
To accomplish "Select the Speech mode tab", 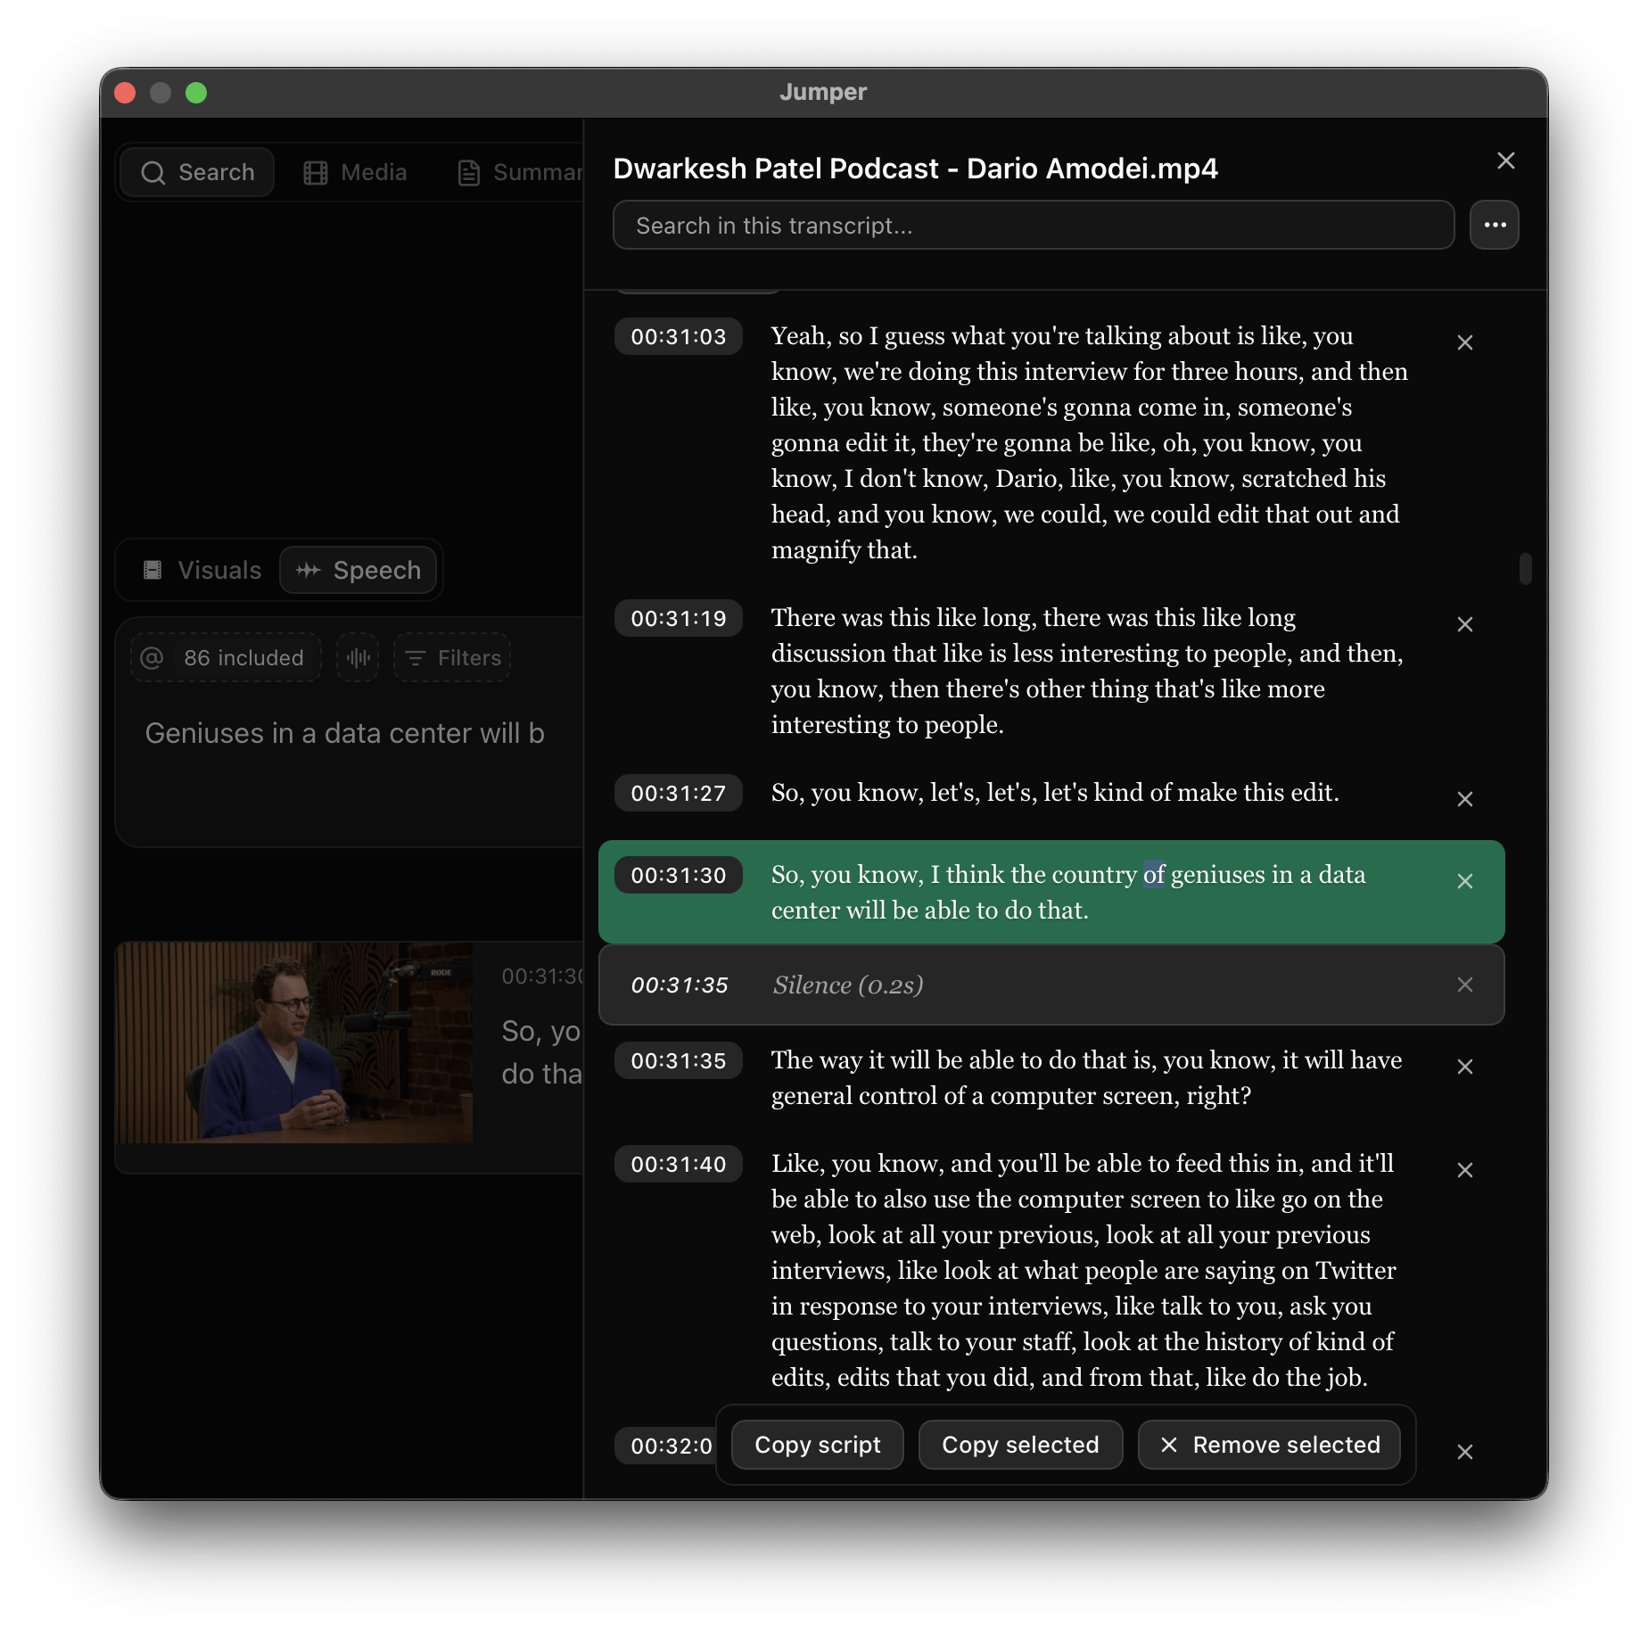I will click(358, 570).
